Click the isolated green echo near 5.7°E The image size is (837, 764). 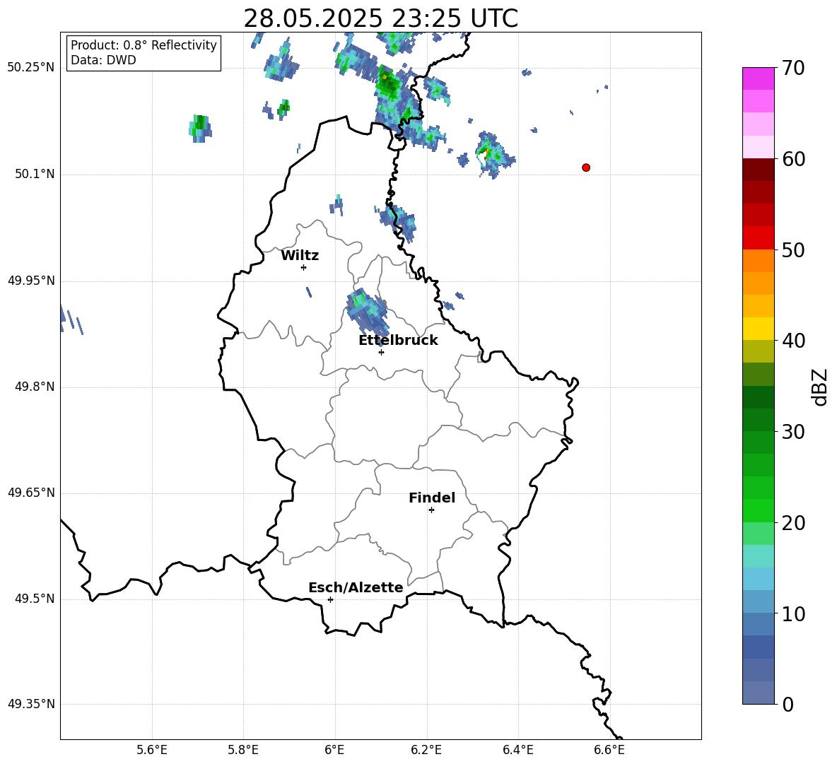click(200, 129)
